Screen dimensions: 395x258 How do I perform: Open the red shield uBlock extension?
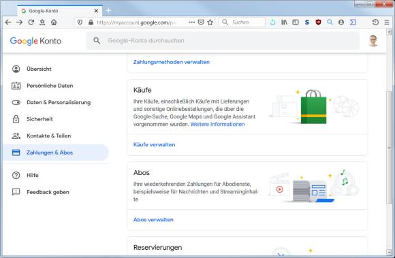click(x=319, y=22)
